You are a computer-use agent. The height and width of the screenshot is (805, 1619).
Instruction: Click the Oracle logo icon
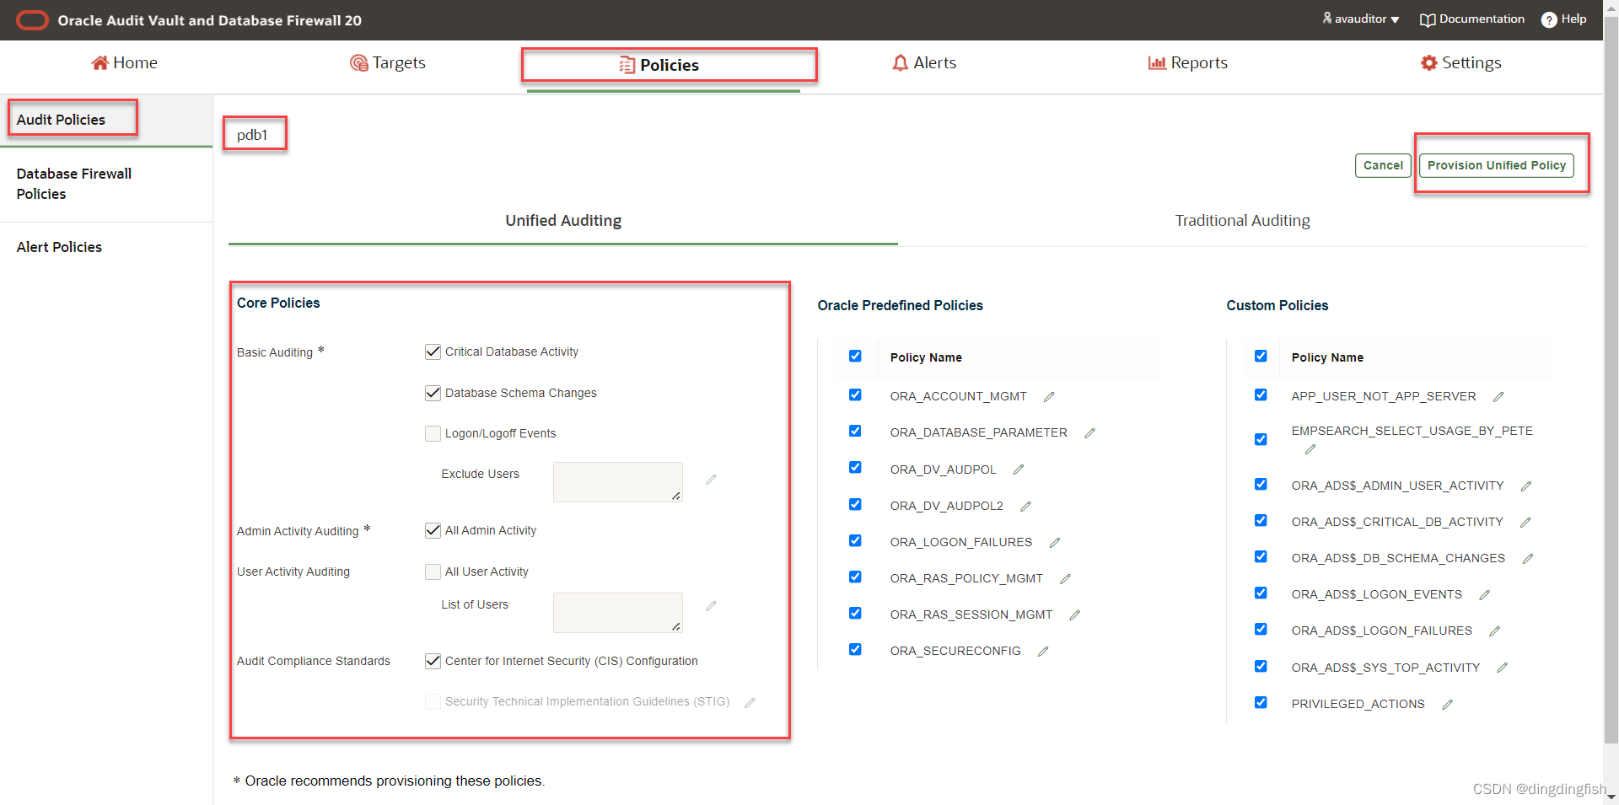coord(33,20)
